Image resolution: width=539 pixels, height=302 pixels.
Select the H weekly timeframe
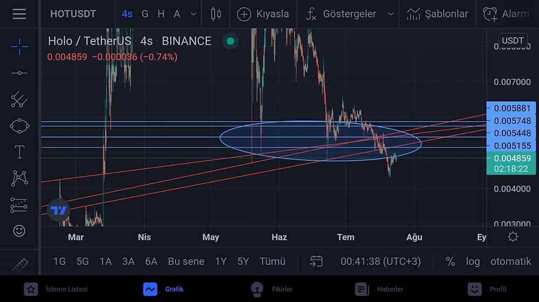click(x=161, y=14)
